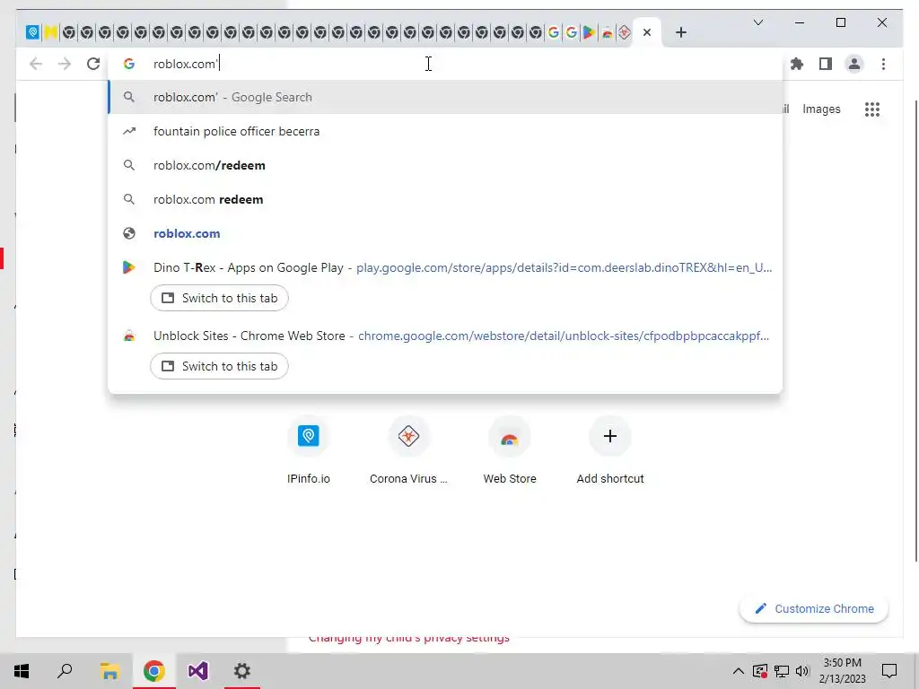Open the Google Play tab in tab strip
The image size is (919, 689).
[589, 32]
